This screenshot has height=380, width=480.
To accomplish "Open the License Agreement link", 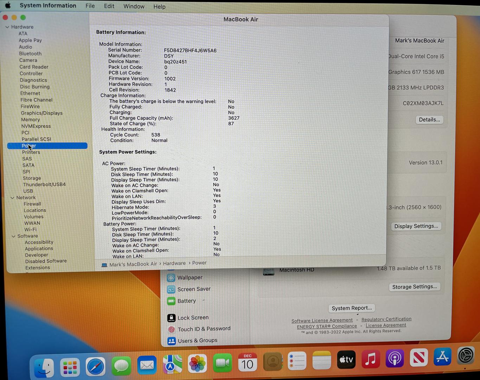I will 386,325.
